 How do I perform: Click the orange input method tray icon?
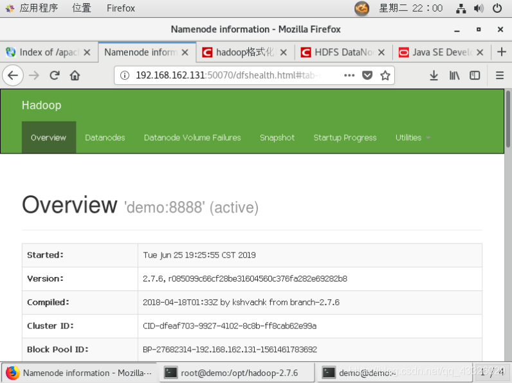point(361,8)
